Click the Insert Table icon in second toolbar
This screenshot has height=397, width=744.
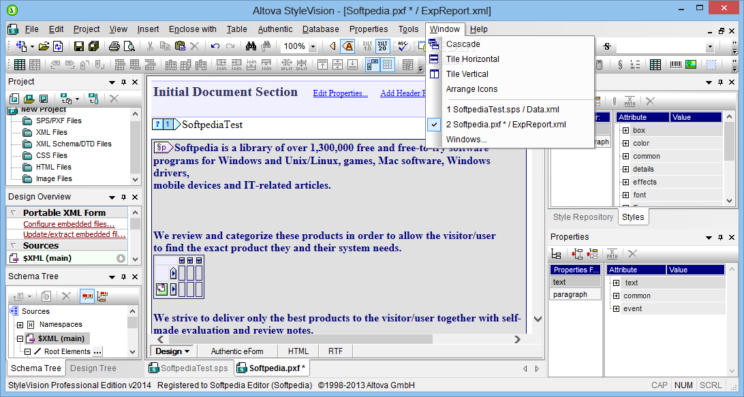(x=20, y=65)
